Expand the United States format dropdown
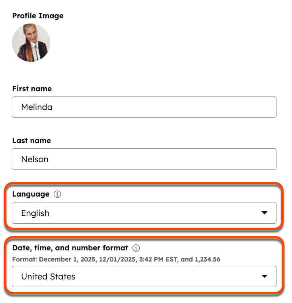 [x=144, y=276]
